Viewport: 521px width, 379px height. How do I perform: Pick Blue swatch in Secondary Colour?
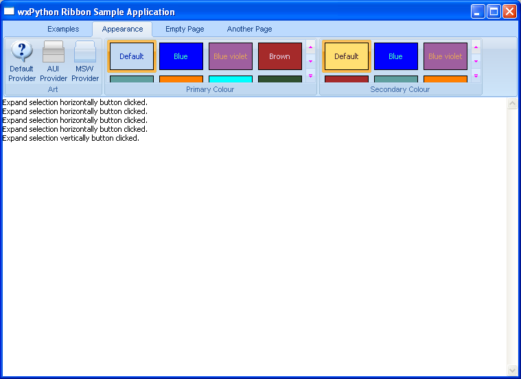(396, 56)
